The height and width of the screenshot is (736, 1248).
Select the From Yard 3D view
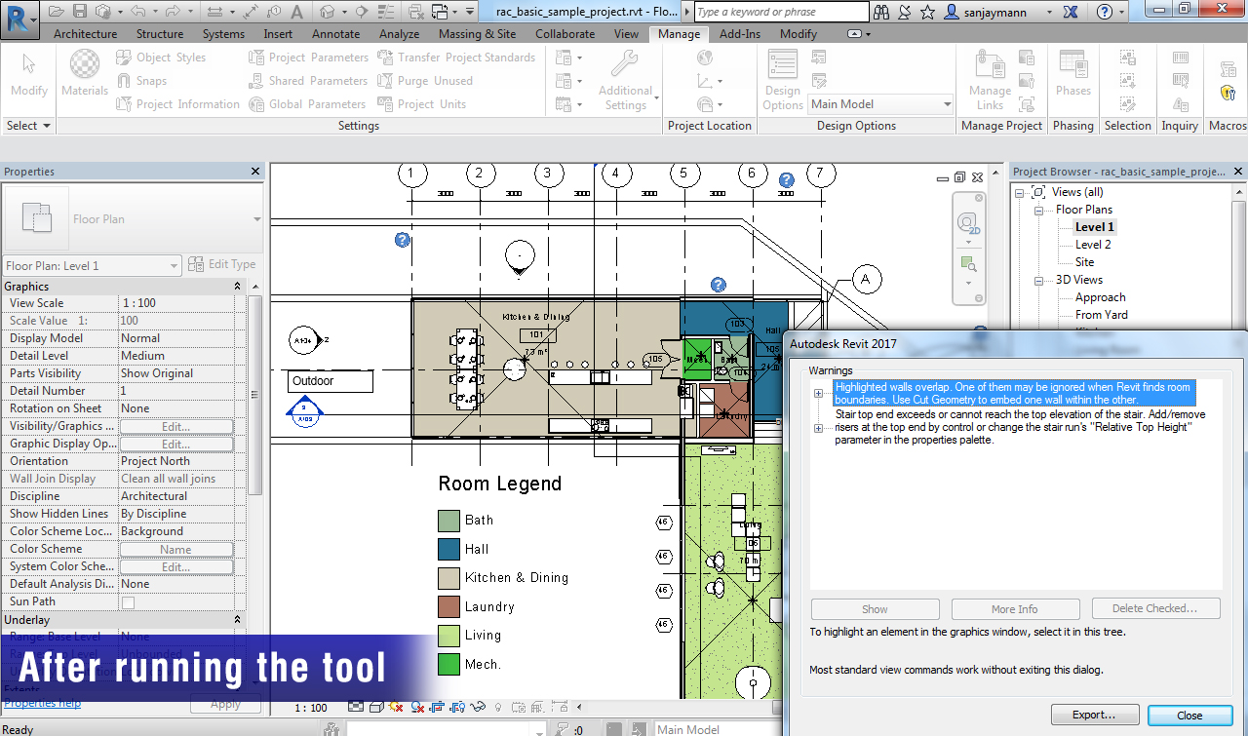pos(1102,315)
